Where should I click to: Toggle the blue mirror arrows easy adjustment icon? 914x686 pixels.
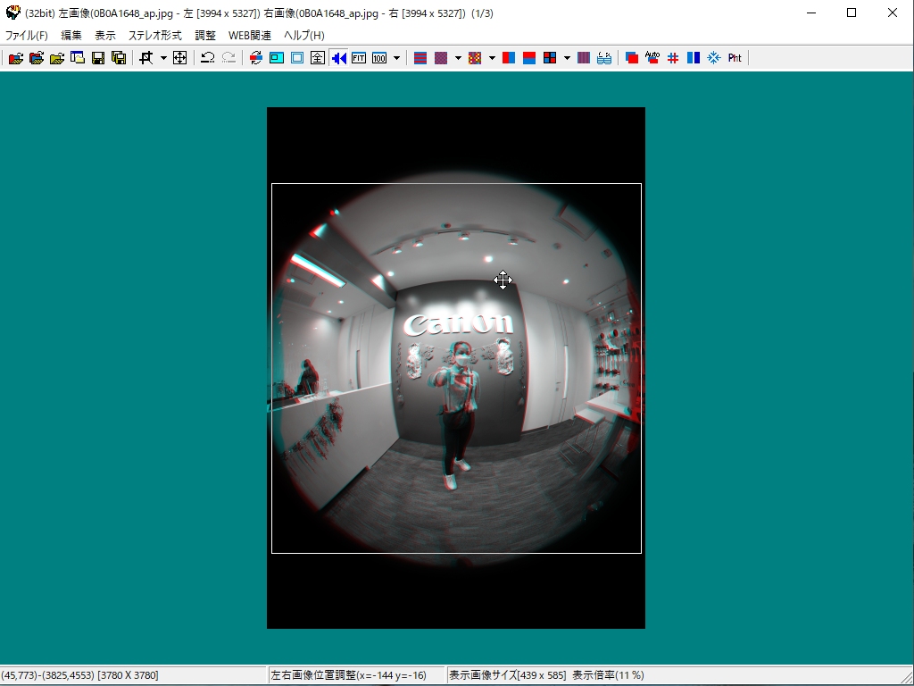click(338, 58)
